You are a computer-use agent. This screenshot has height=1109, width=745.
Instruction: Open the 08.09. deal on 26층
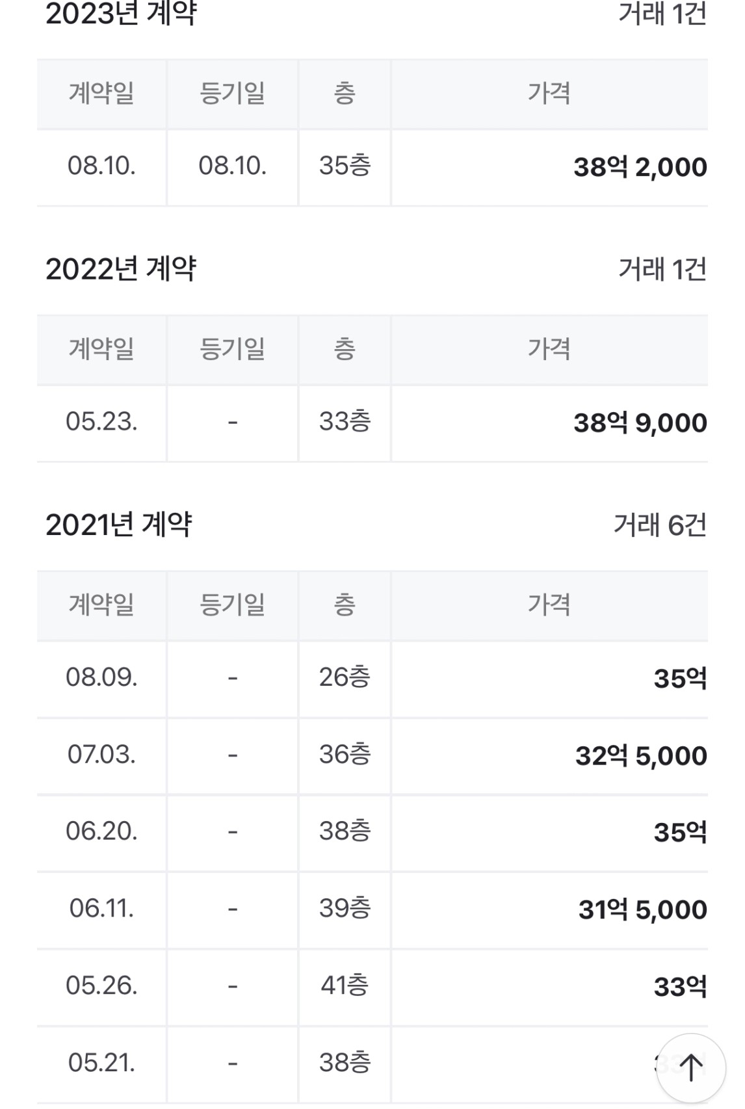pos(372,679)
